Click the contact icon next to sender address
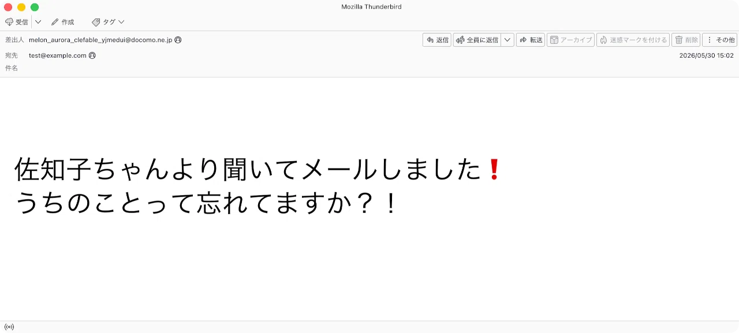 [178, 40]
